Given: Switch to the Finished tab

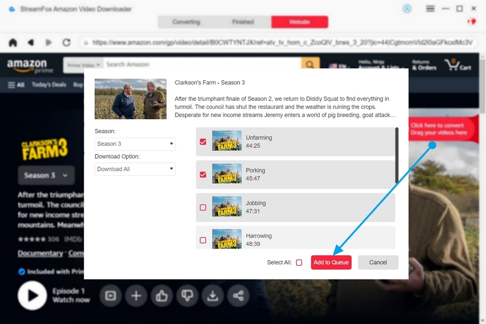Looking at the screenshot, I should (x=243, y=22).
